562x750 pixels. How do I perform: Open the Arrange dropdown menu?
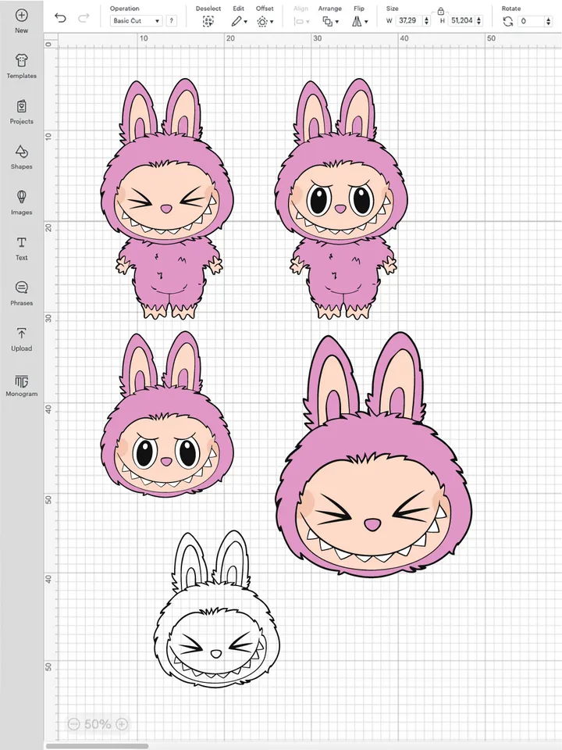tap(330, 22)
